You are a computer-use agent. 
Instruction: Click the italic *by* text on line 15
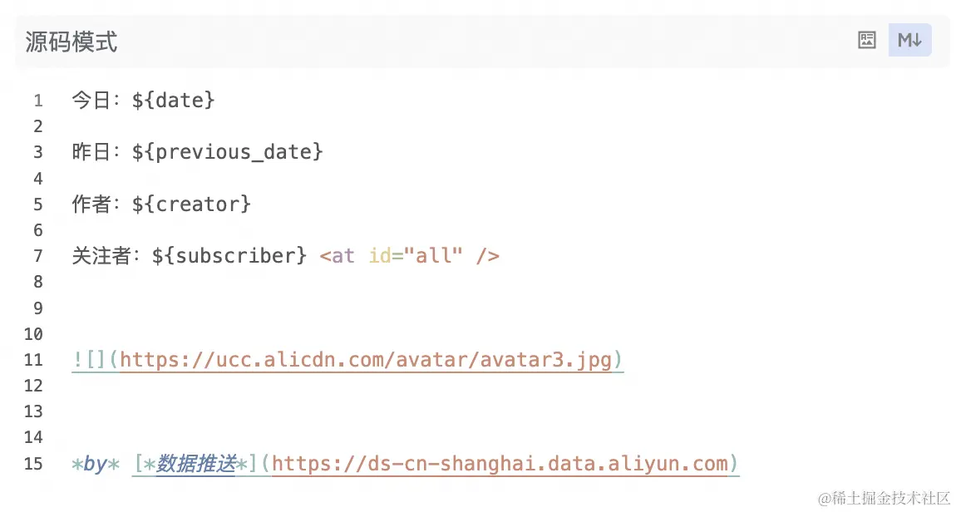pos(96,464)
